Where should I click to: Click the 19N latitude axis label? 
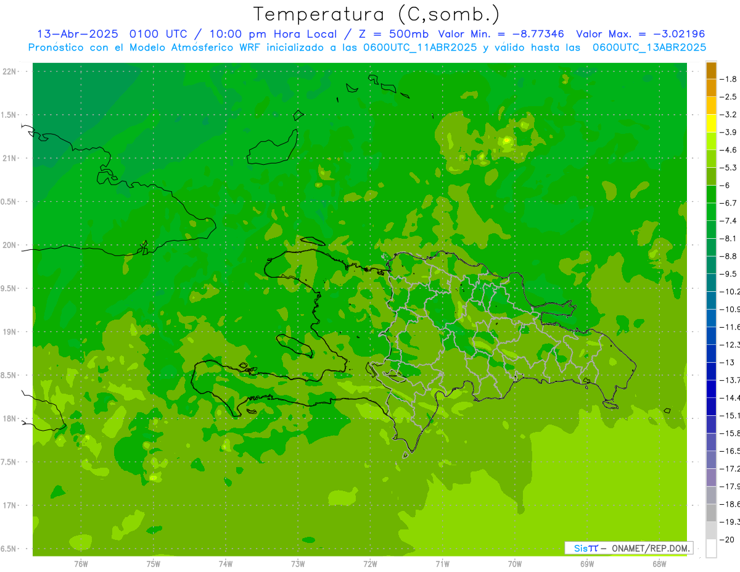[x=9, y=332]
